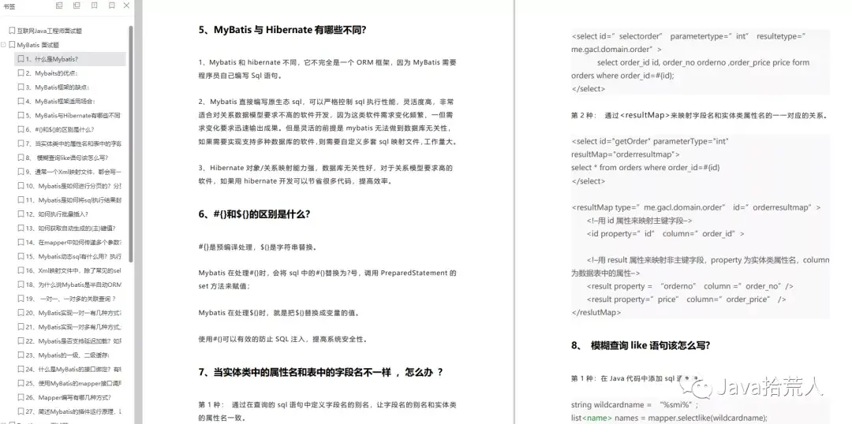The height and width of the screenshot is (424, 852).
Task: Open bookmark 13、如何获取自动生成的(主)键值?
Action: 71,229
